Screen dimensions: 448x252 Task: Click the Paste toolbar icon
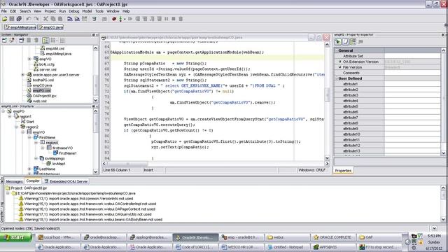pos(60,19)
